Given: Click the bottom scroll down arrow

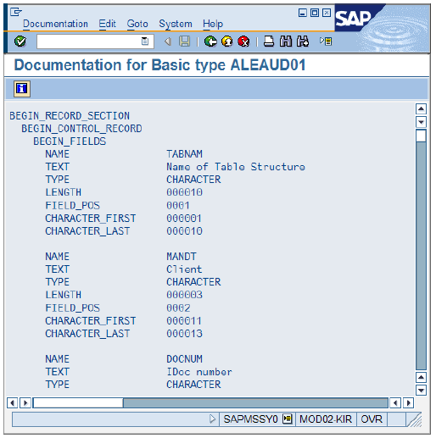Looking at the screenshot, I should click(x=421, y=391).
